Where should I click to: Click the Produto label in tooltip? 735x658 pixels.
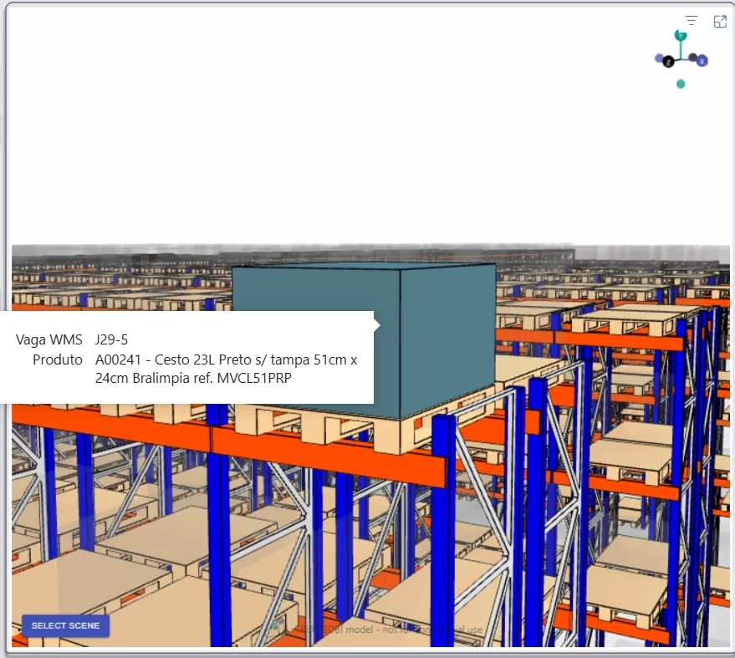click(x=57, y=360)
